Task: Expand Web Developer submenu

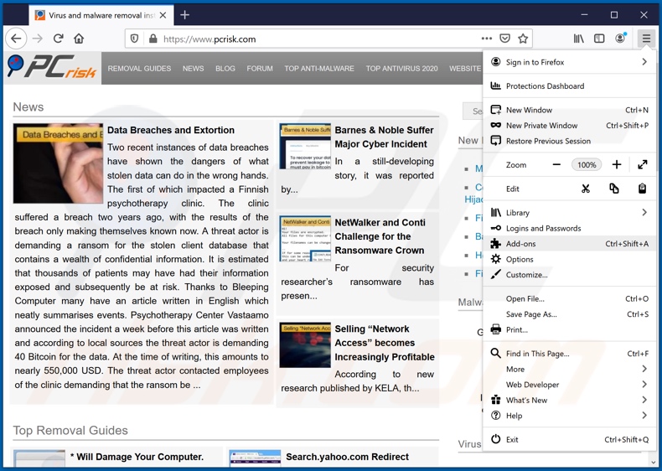Action: tap(569, 385)
